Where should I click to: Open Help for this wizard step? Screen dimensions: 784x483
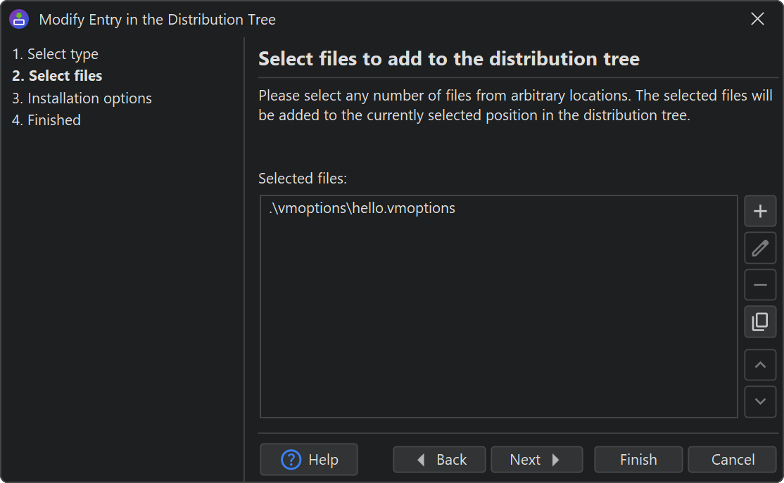[x=309, y=460]
